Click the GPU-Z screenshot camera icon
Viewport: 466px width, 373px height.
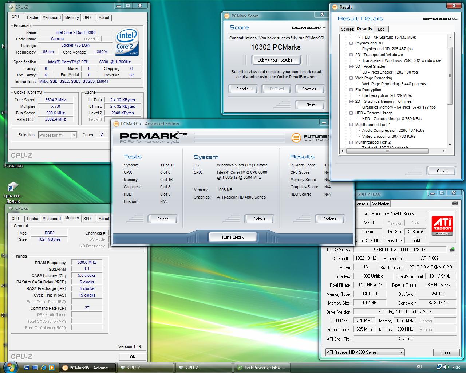tap(455, 203)
